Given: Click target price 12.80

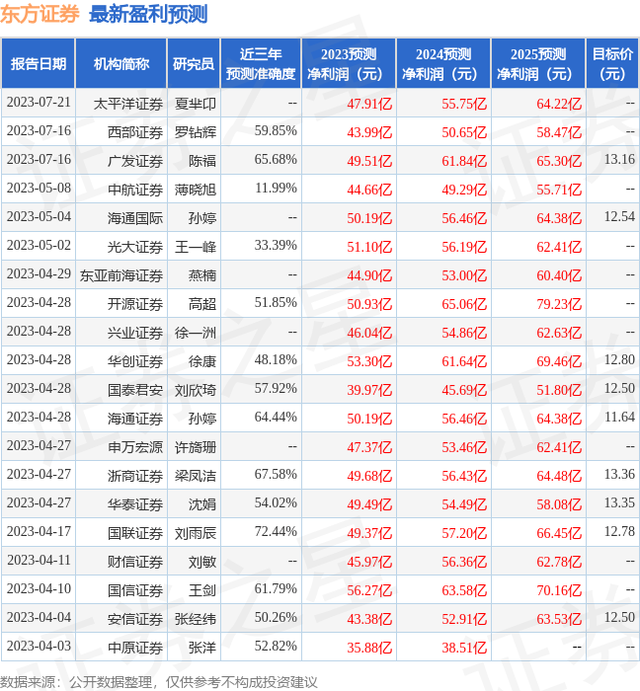Looking at the screenshot, I should (x=619, y=360).
